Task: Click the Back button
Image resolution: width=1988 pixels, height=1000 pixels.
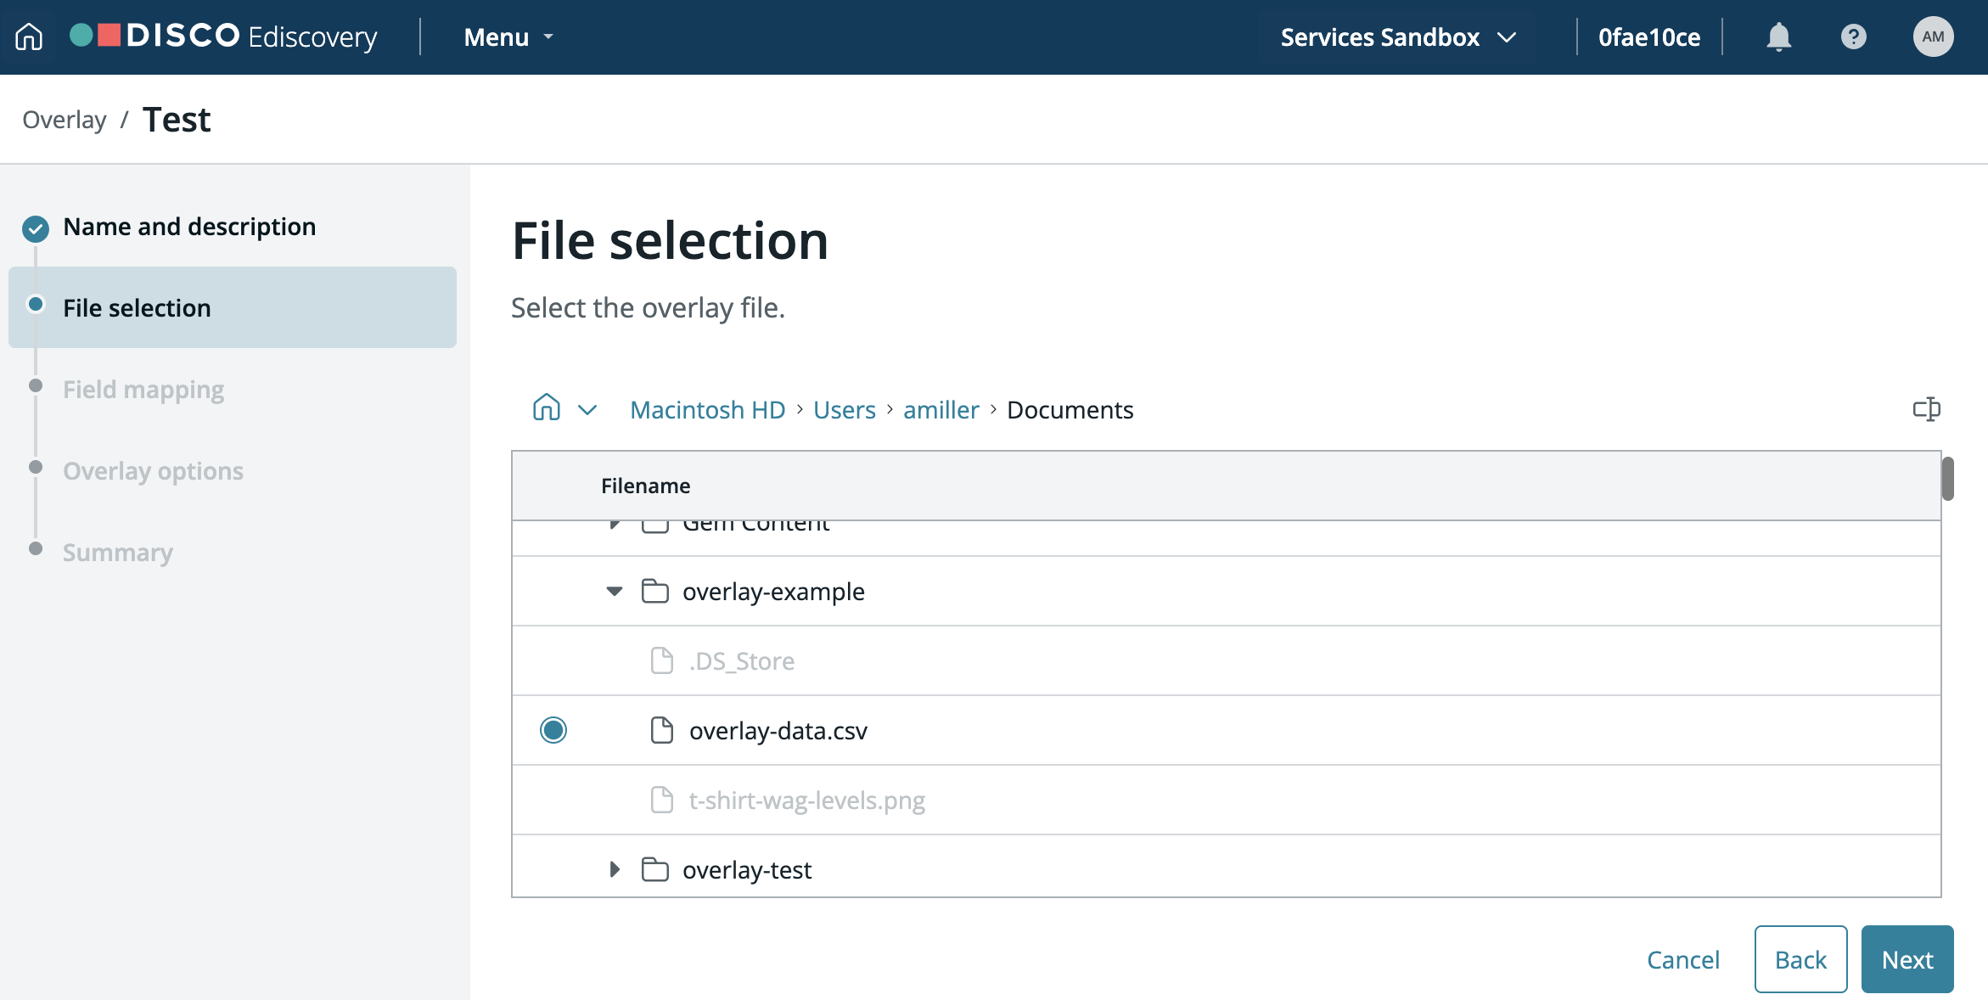Action: pos(1800,959)
